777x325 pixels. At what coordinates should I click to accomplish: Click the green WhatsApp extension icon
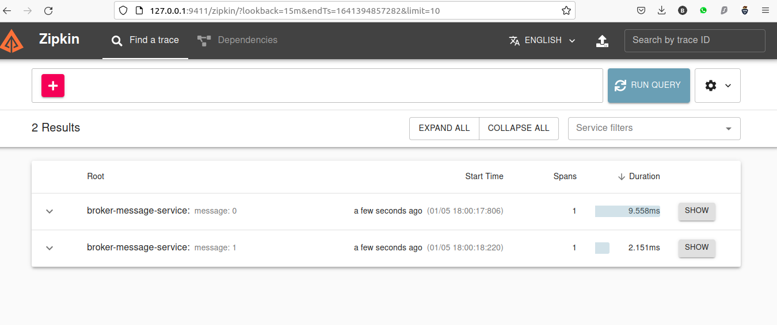[703, 10]
